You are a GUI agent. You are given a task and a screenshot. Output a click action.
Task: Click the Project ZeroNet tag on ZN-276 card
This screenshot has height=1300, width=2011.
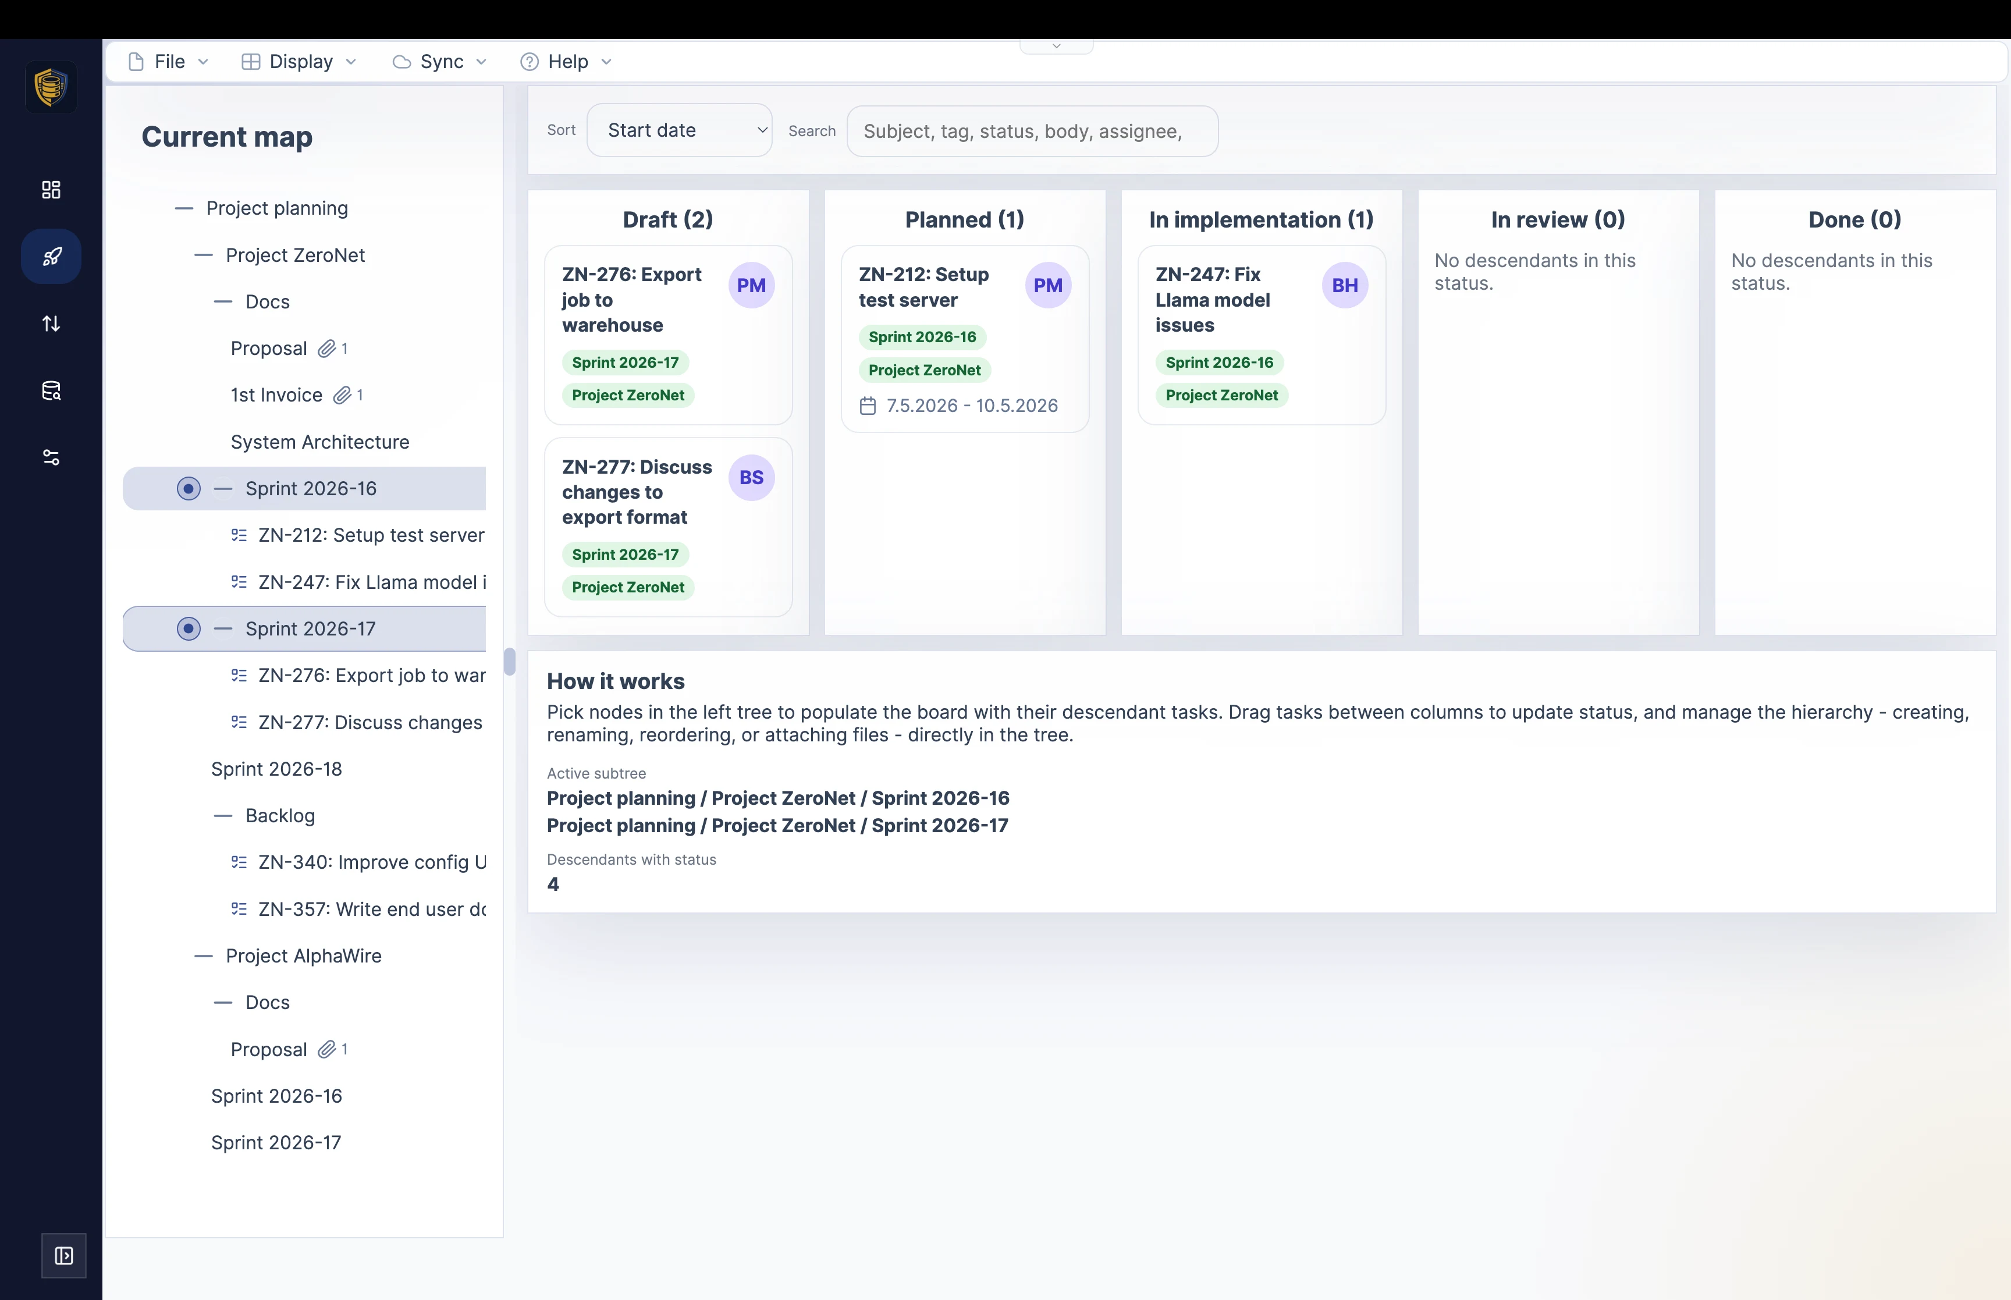(x=627, y=395)
